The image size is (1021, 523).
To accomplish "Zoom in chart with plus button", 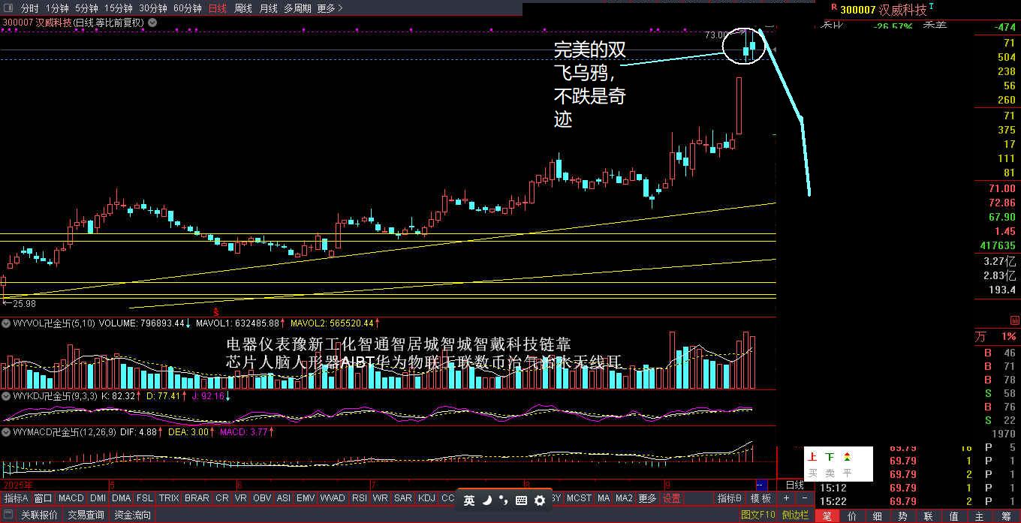I will pos(786,498).
